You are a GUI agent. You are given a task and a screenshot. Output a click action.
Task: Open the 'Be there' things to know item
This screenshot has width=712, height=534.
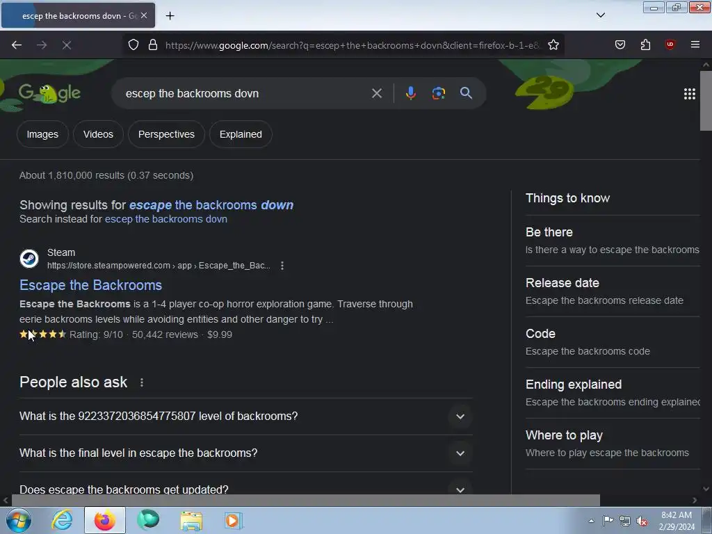click(612, 241)
